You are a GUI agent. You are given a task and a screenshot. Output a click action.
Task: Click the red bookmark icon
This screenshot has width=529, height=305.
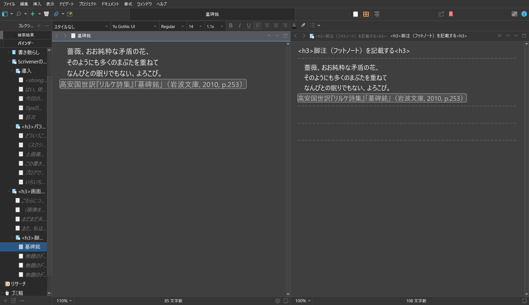451,14
